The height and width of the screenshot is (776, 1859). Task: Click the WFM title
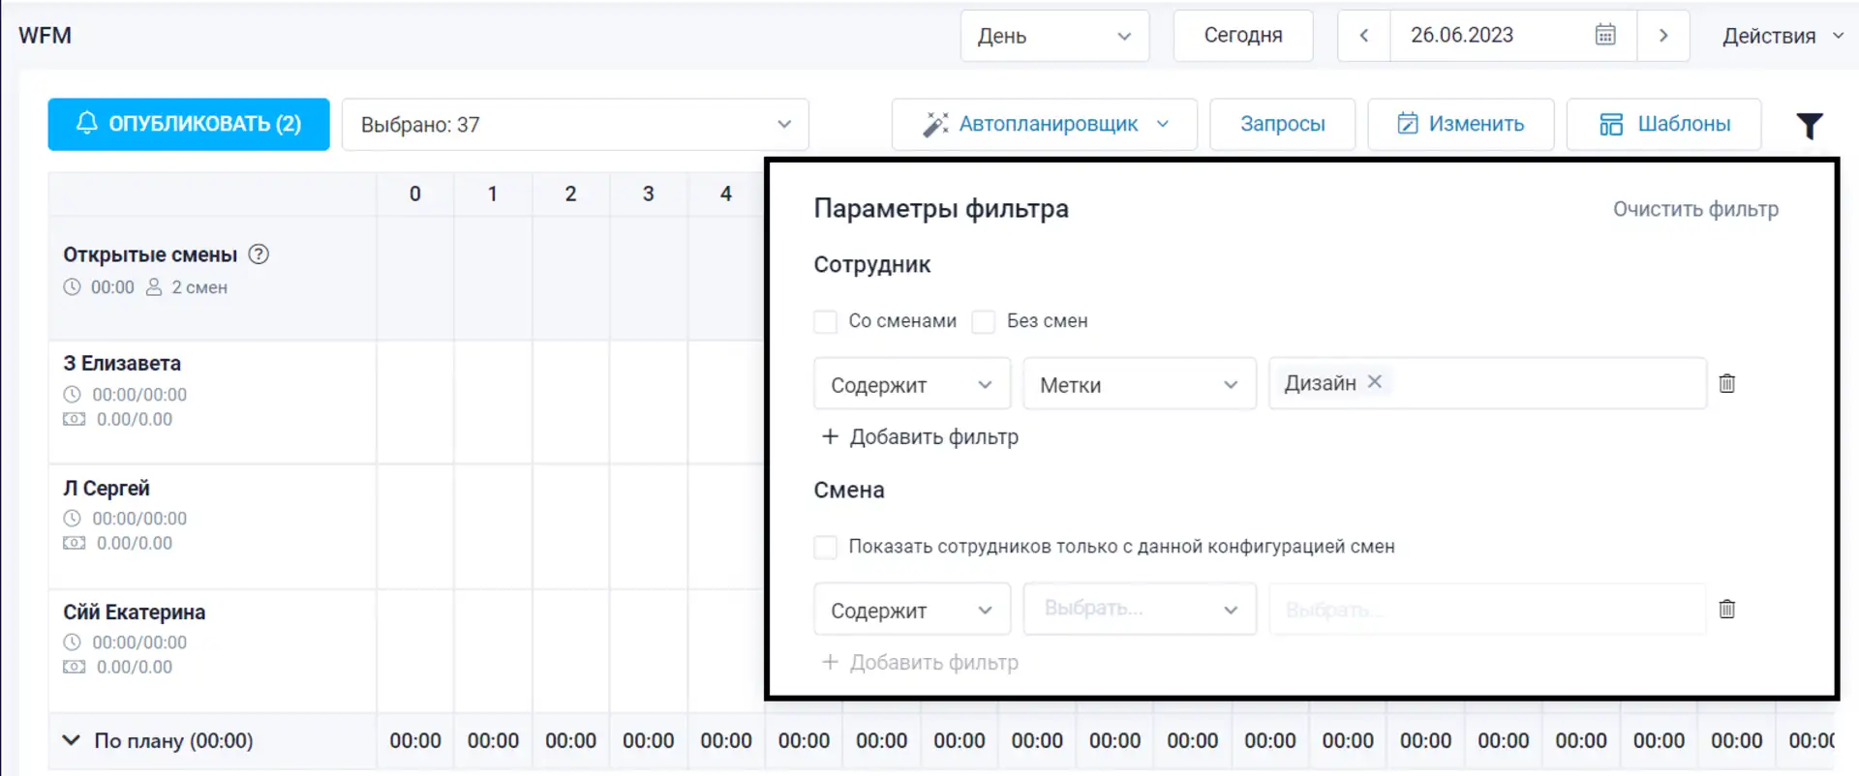point(45,36)
